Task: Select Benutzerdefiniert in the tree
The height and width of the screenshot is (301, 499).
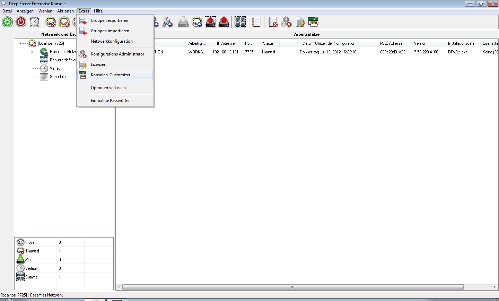Action: click(63, 60)
